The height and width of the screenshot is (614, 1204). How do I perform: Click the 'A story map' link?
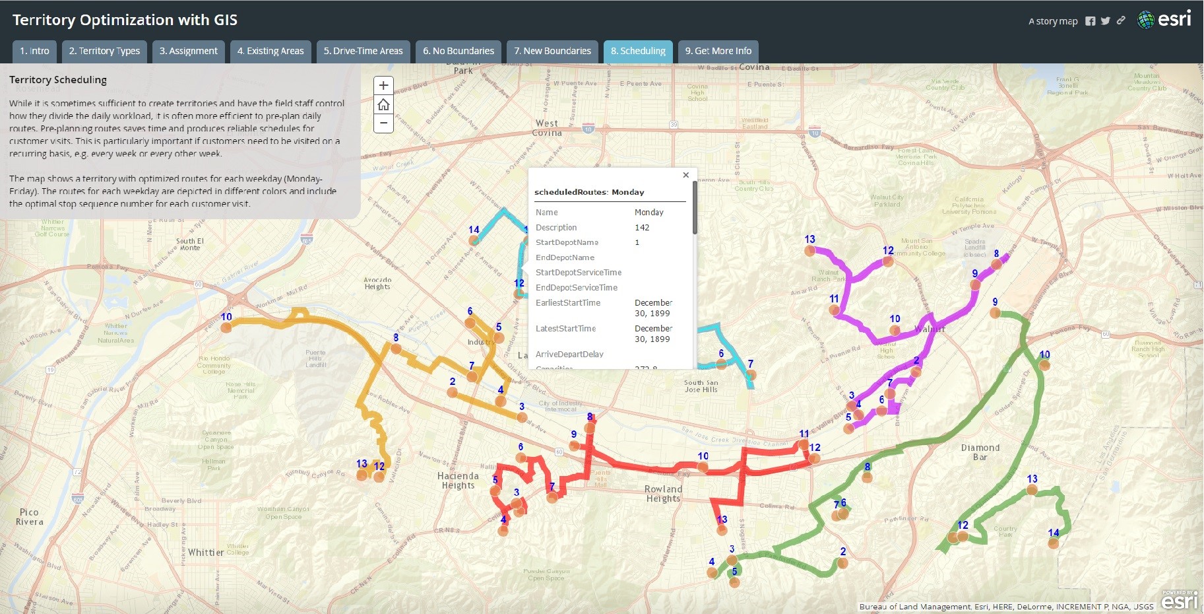1053,21
